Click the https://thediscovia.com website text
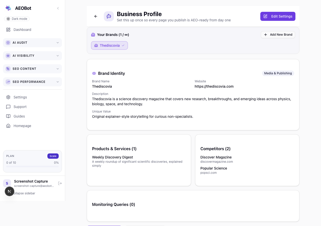Viewport: 321px width, 226px height. [x=214, y=86]
